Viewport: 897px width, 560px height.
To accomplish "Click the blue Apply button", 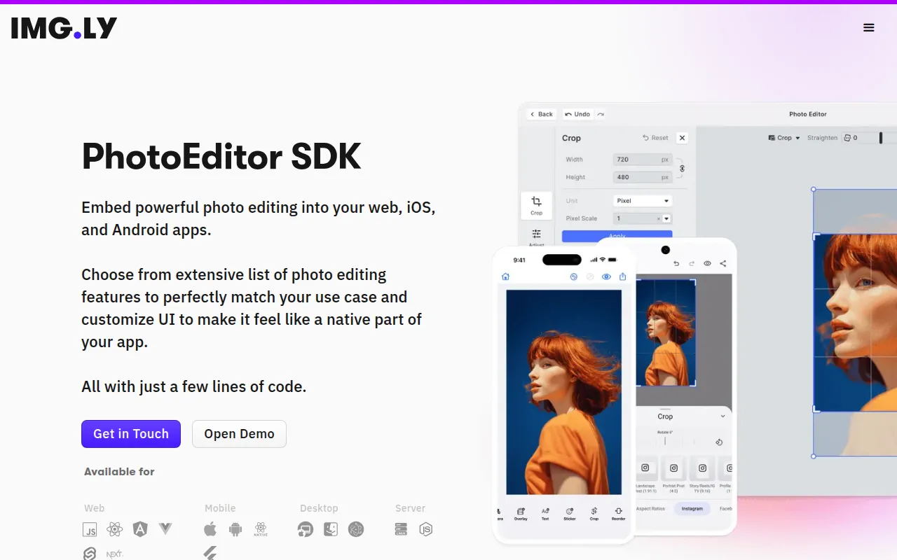I will (617, 236).
